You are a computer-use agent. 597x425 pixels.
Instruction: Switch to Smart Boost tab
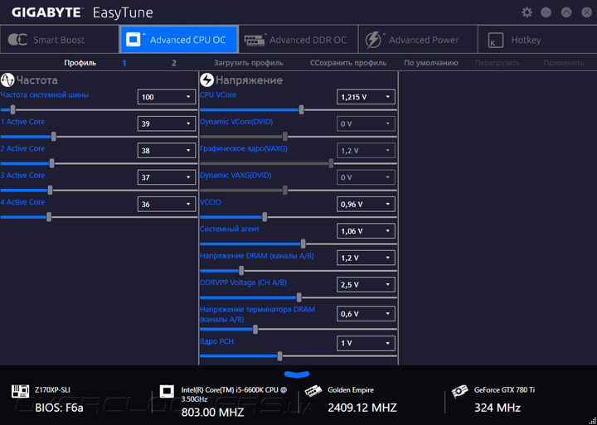[x=60, y=40]
